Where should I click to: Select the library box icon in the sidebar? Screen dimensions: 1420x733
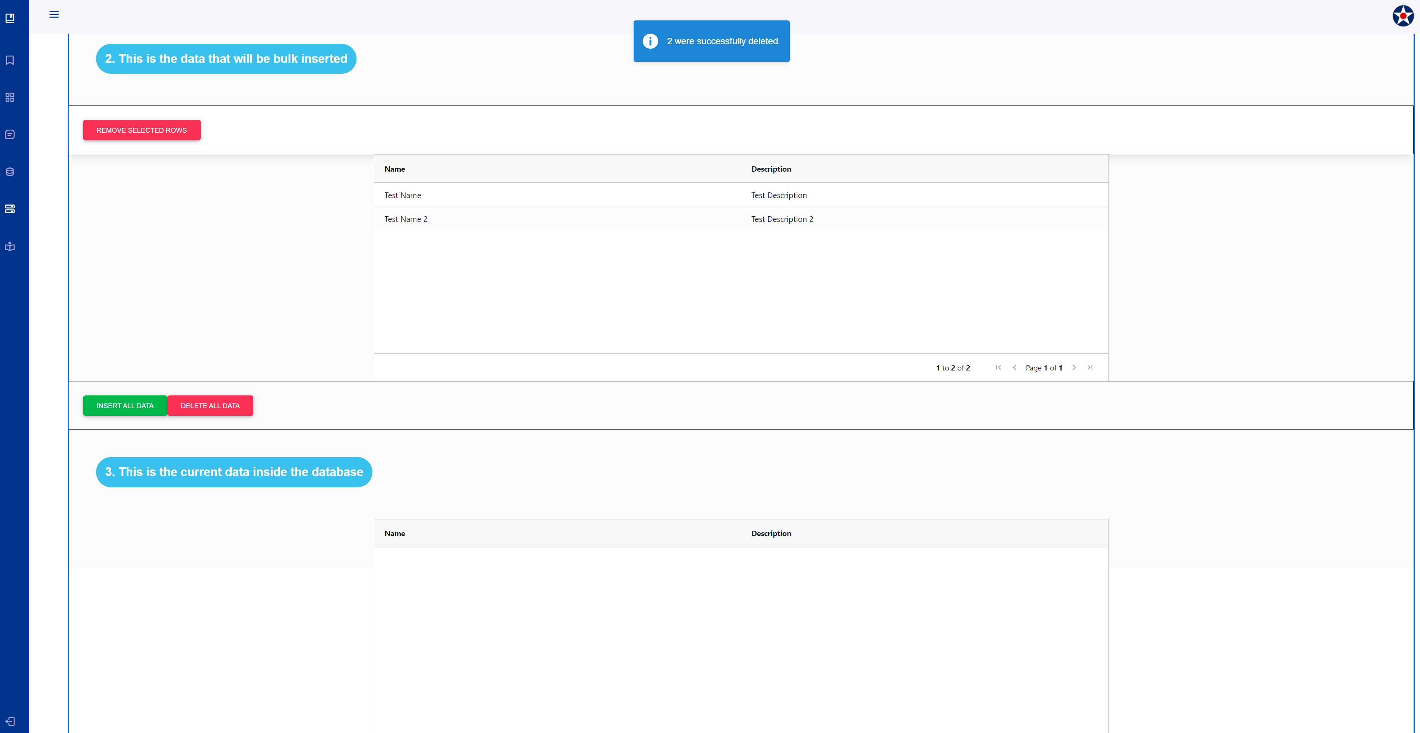[10, 246]
